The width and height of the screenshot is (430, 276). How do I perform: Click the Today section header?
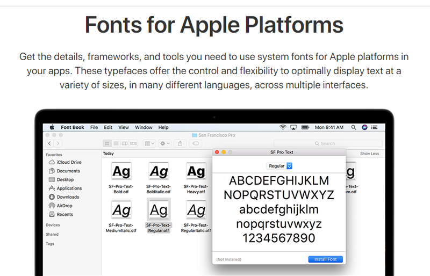coord(109,154)
